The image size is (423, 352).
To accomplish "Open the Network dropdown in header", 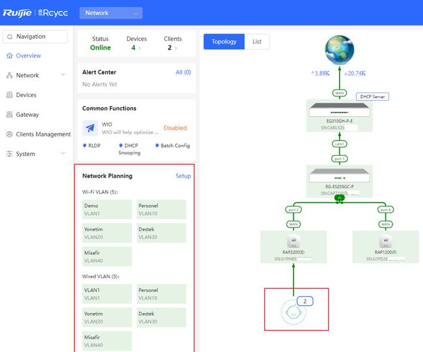I will [111, 13].
